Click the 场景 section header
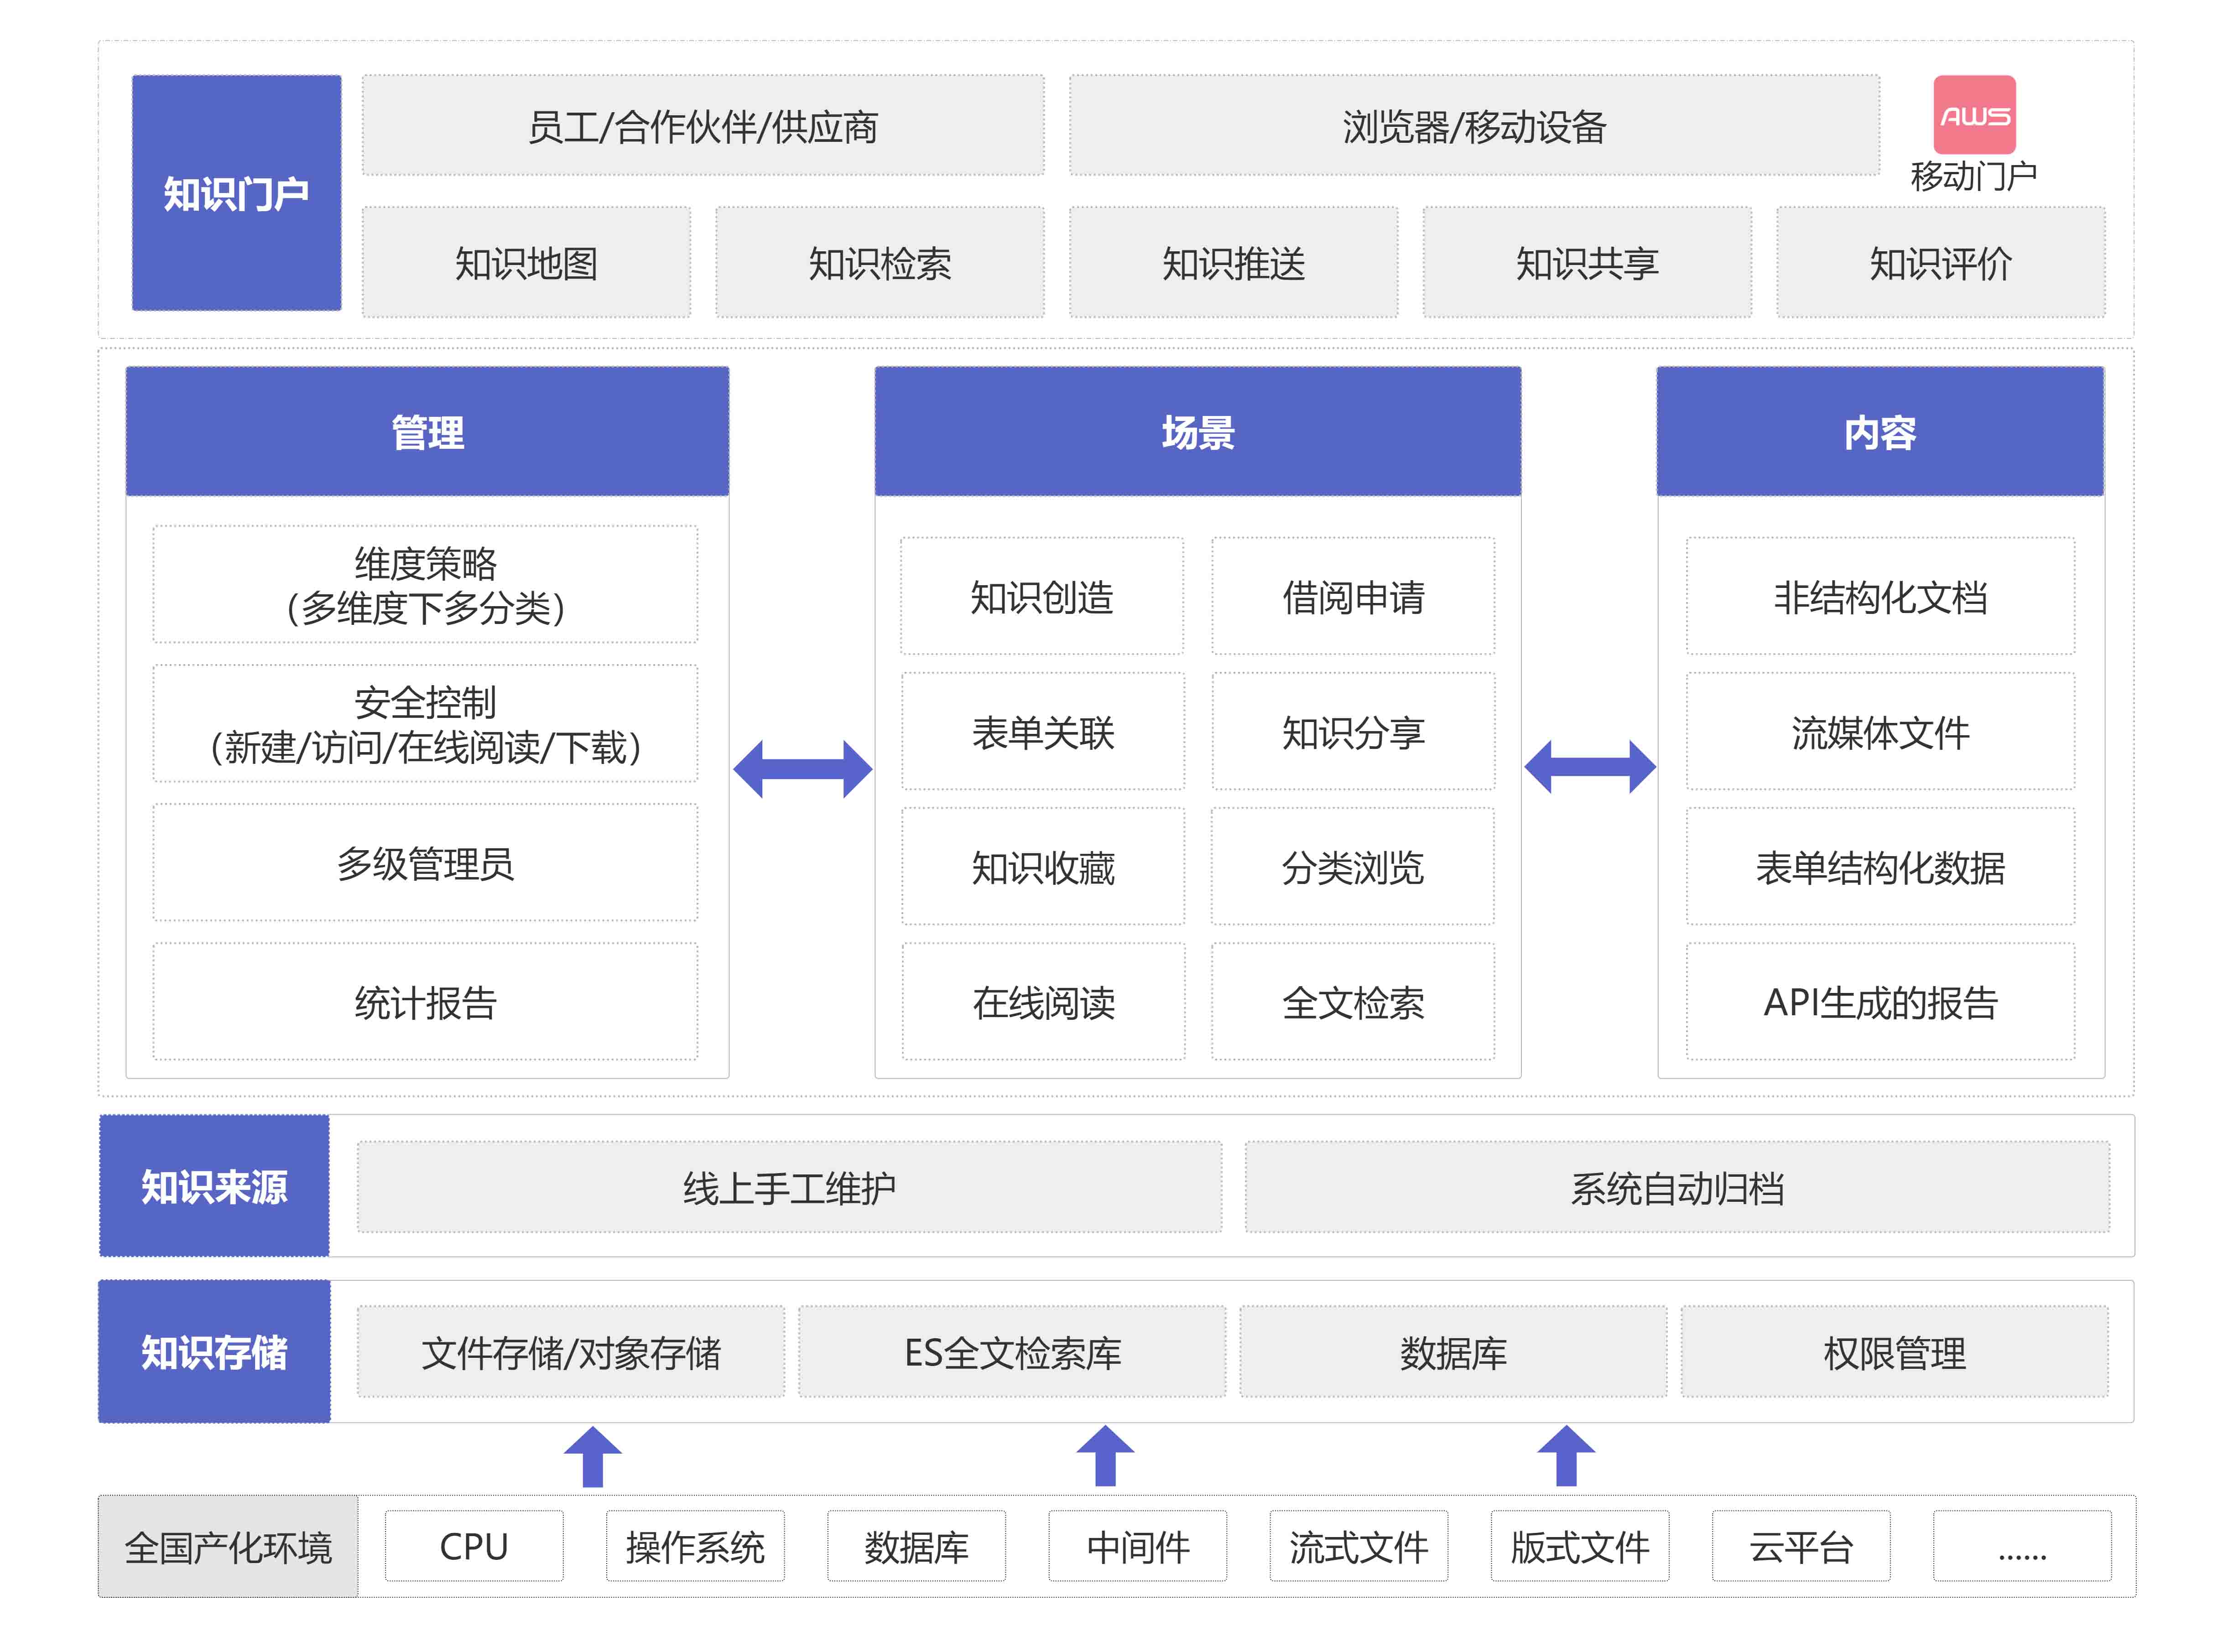The width and height of the screenshot is (2223, 1652). (x=1197, y=432)
